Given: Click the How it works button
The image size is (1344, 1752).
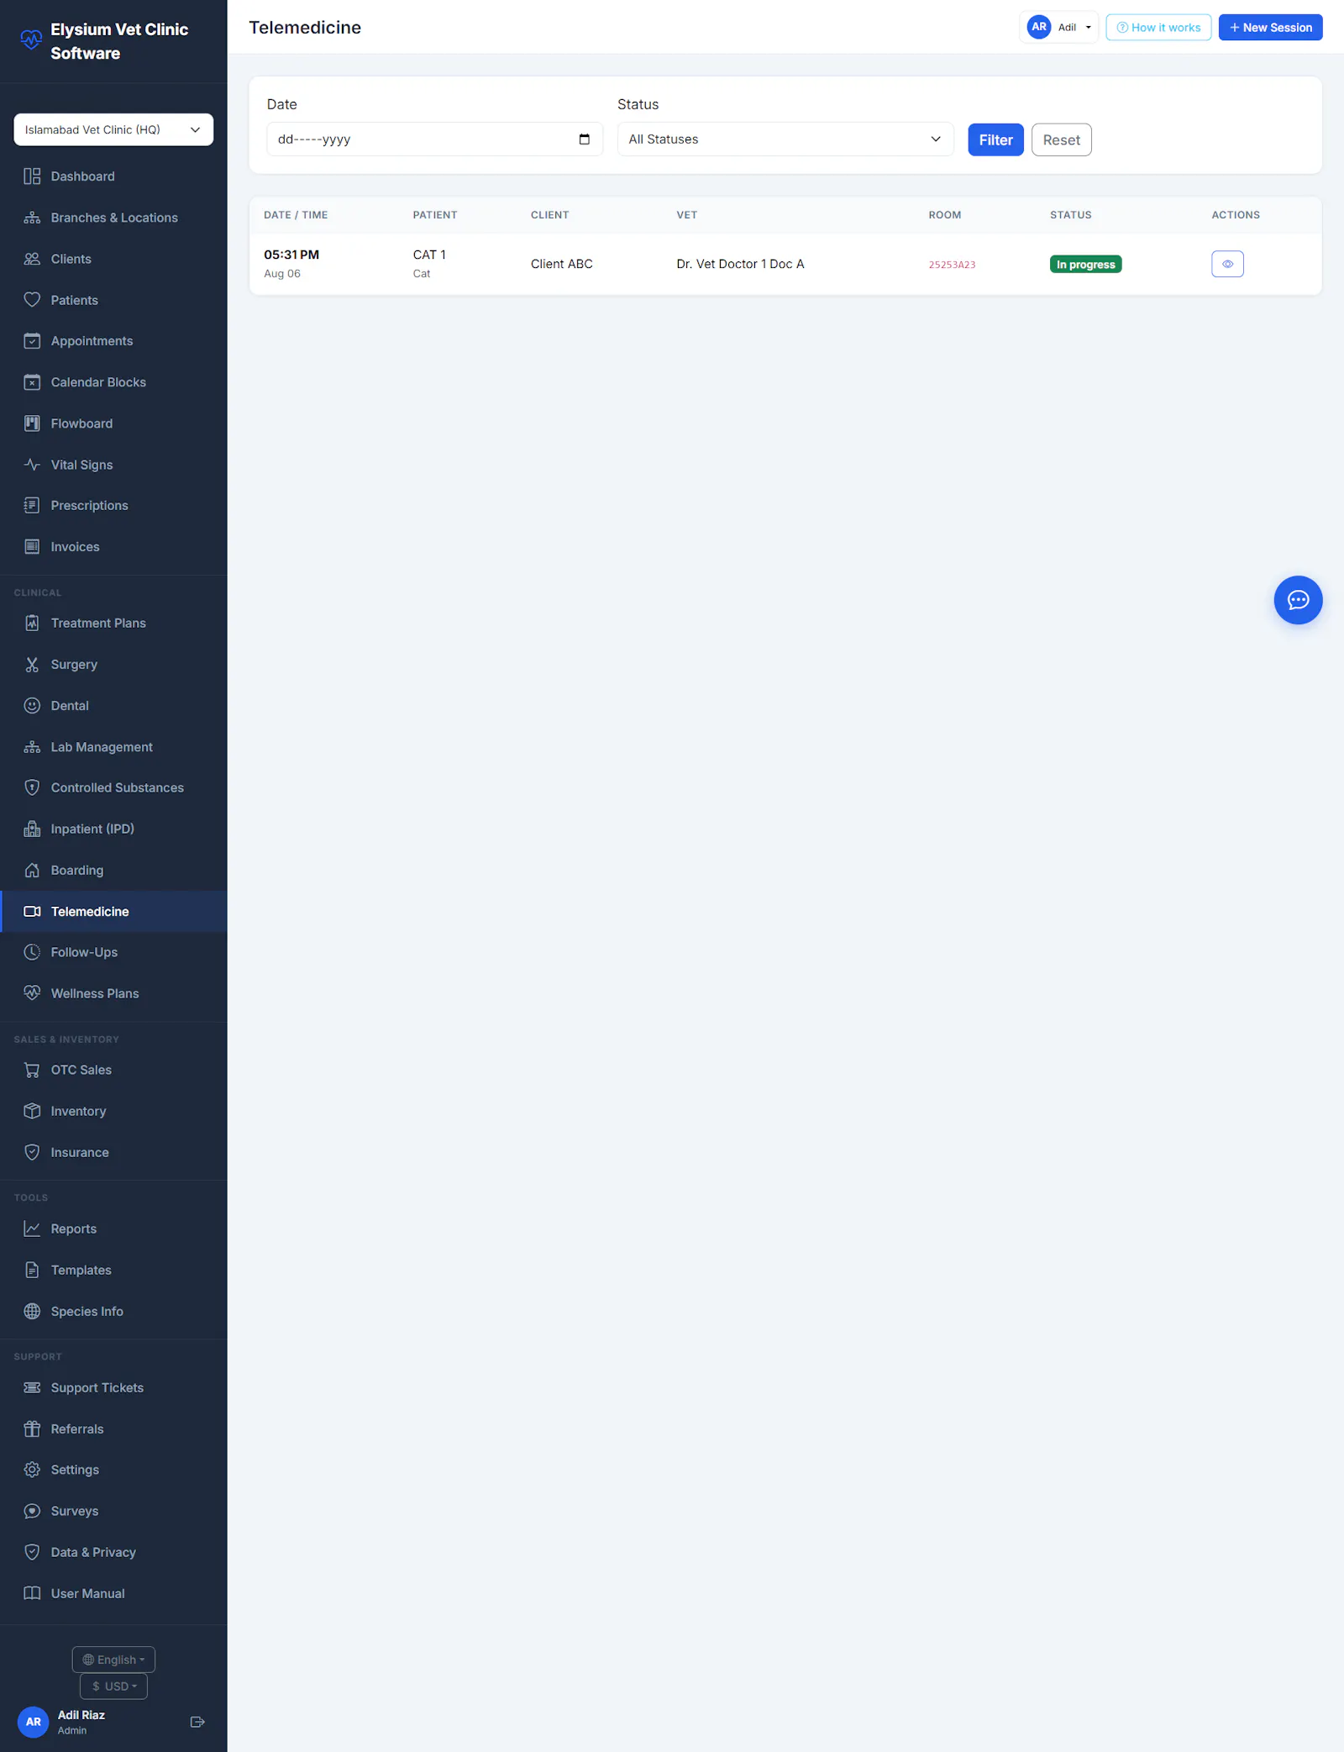Looking at the screenshot, I should click(1158, 28).
